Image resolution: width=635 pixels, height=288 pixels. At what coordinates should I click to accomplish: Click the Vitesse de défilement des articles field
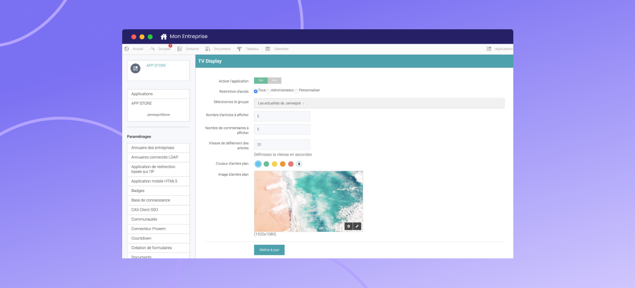[282, 144]
